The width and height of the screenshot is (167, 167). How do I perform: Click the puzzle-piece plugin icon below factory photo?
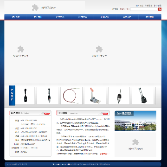click(135, 142)
